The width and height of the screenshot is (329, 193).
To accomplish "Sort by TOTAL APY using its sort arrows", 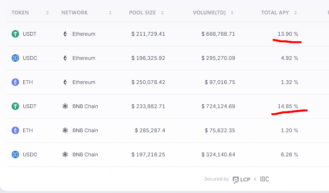I will click(295, 13).
